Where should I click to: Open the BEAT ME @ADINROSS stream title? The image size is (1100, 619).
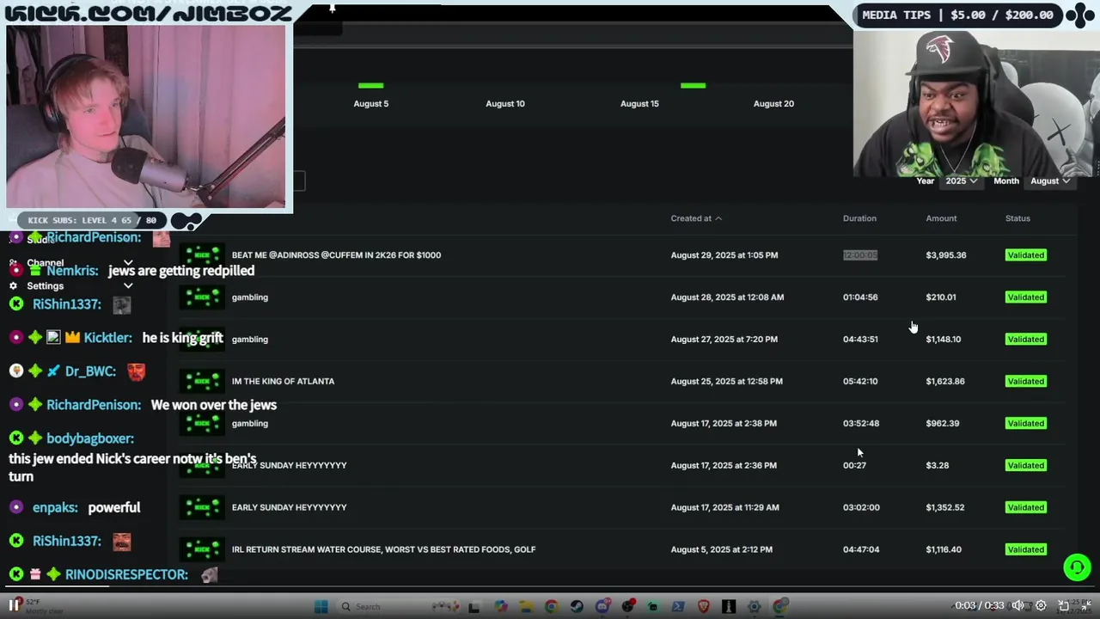[336, 255]
